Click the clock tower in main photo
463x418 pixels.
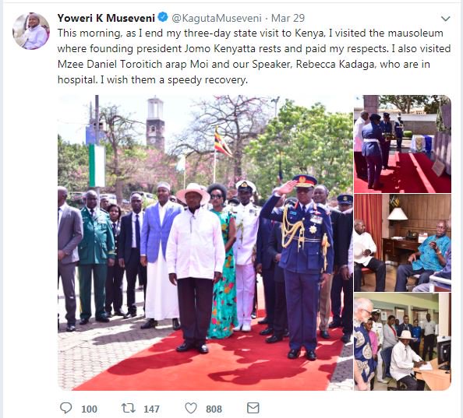point(155,124)
